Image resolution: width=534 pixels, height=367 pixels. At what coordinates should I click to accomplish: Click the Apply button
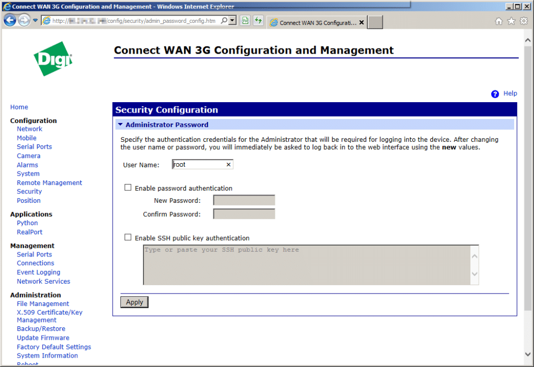pos(135,302)
